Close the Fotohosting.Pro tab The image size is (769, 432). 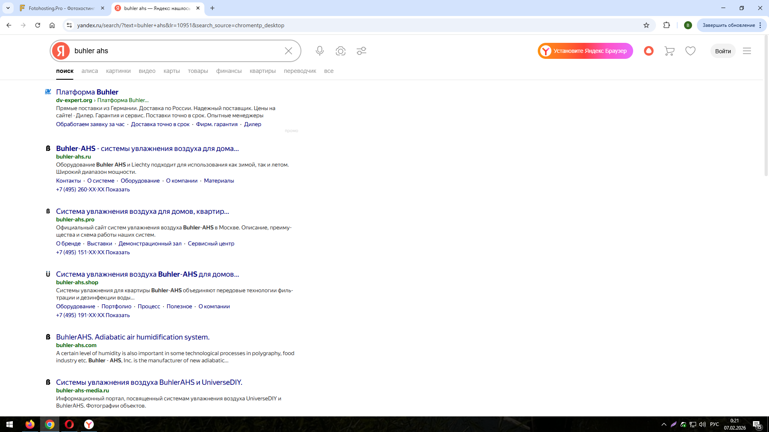(103, 8)
